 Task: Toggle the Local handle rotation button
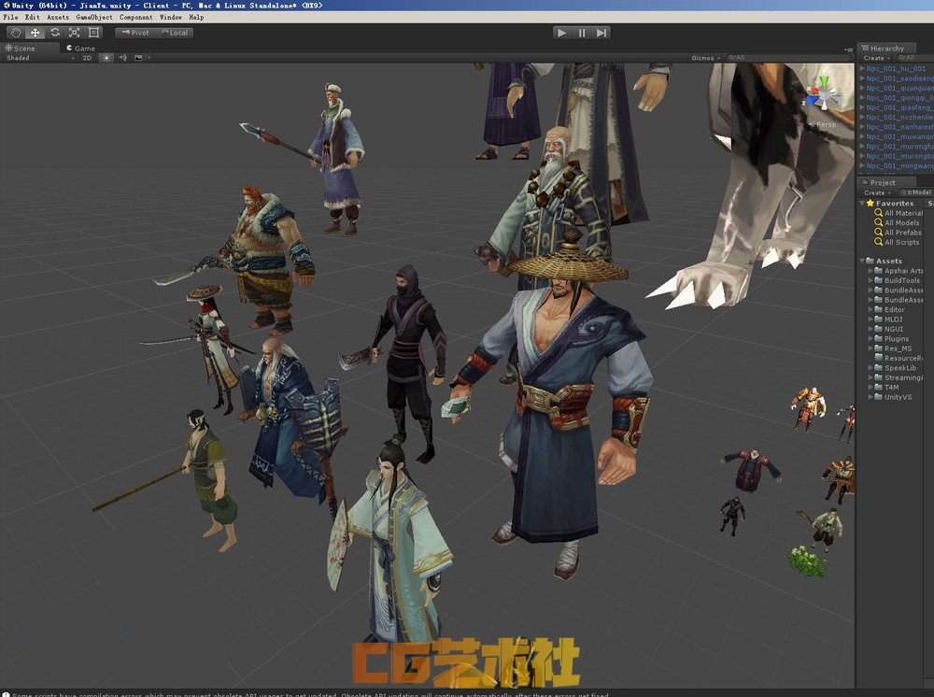[175, 33]
